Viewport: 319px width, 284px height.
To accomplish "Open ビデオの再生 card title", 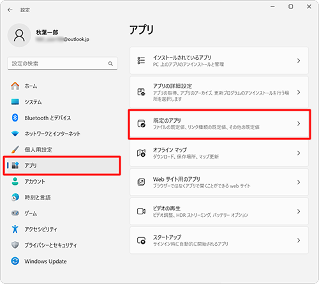I will click(x=167, y=208).
